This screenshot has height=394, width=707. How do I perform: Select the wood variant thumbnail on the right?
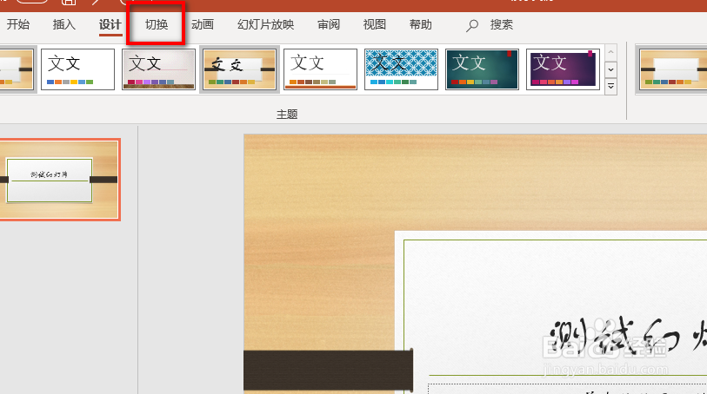click(672, 69)
